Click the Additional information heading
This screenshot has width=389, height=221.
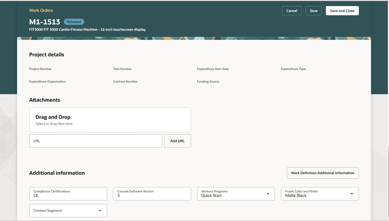click(x=57, y=173)
